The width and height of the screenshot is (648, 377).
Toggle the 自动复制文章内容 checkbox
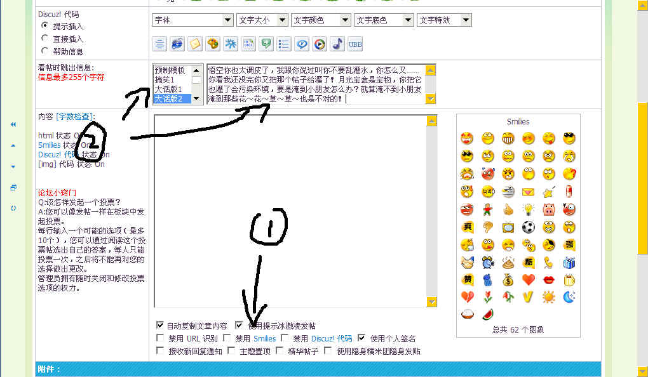coord(160,325)
